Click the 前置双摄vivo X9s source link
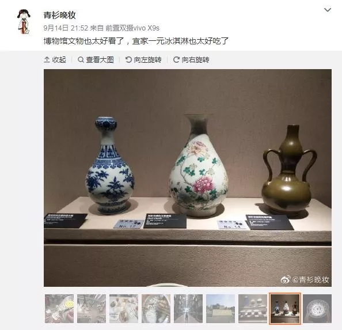This screenshot has height=330, width=342. pos(132,28)
